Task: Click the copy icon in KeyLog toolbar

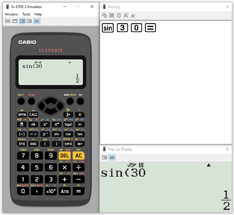Action: (104, 15)
